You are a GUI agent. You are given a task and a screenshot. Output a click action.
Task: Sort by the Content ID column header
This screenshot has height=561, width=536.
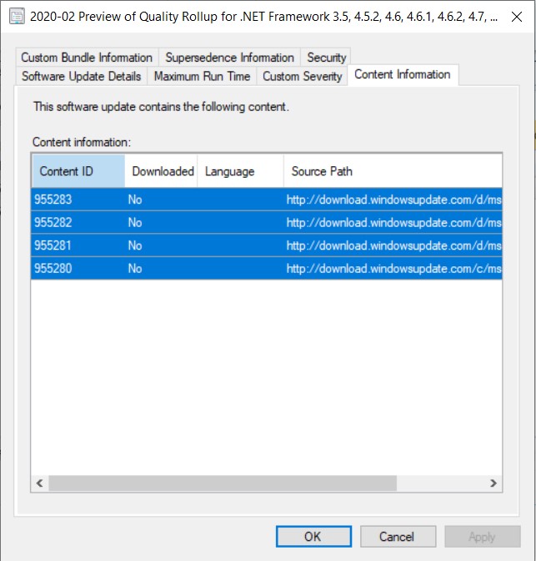click(78, 171)
